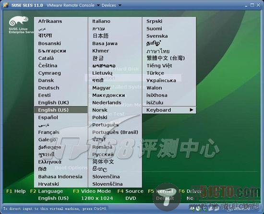Select Ελληνικά language
The width and height of the screenshot is (264, 214).
tap(49, 162)
